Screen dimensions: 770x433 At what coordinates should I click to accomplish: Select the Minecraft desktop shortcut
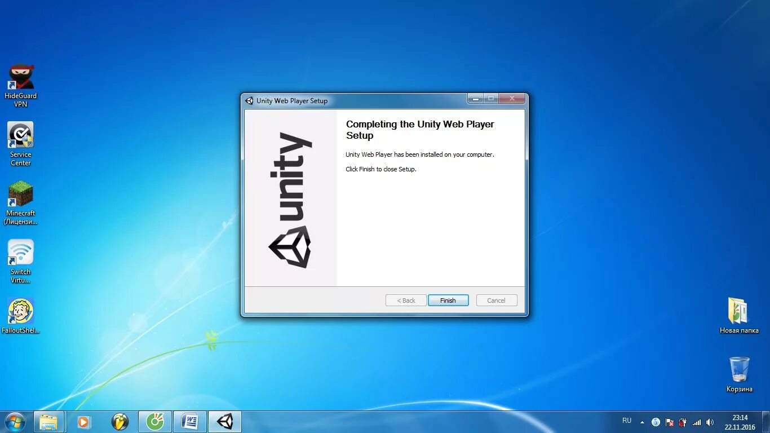point(21,202)
